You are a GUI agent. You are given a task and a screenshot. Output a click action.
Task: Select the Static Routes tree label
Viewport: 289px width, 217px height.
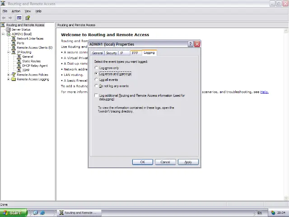[31, 61]
